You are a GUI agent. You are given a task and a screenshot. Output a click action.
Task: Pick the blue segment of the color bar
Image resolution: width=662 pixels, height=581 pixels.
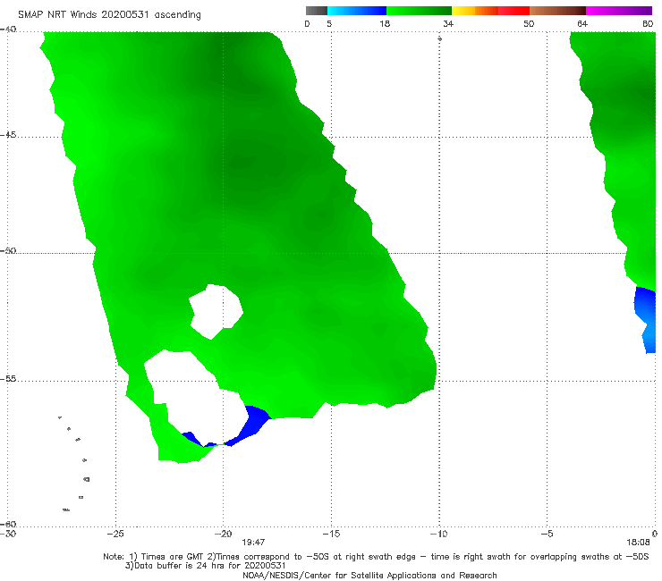pyautogui.click(x=357, y=11)
